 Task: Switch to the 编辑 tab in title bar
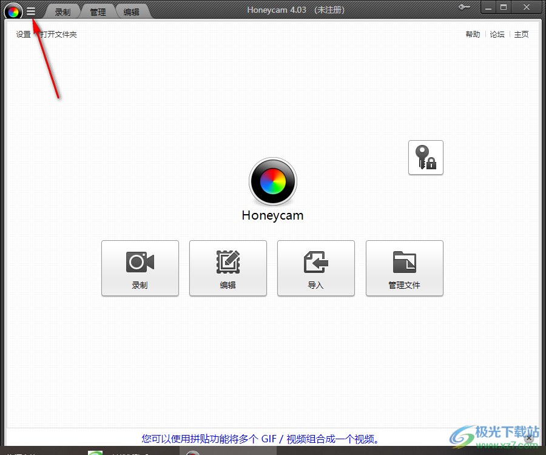pyautogui.click(x=132, y=12)
